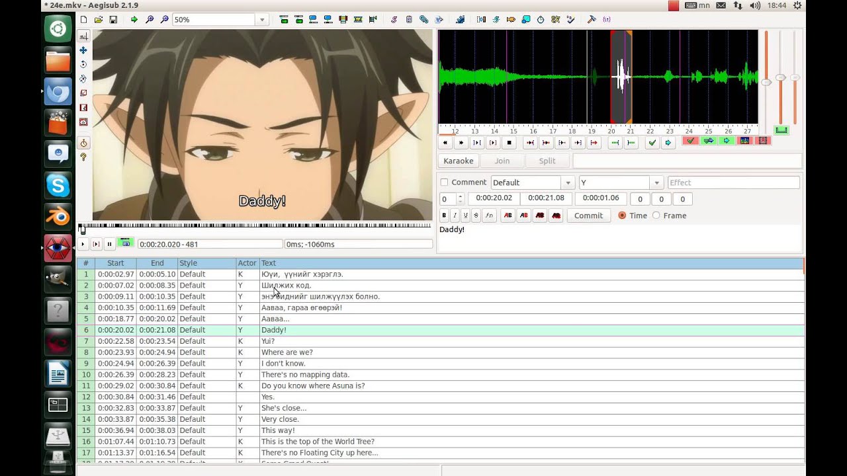Screen dimensions: 847x476
Task: Open Blender from the launcher
Action: click(58, 217)
